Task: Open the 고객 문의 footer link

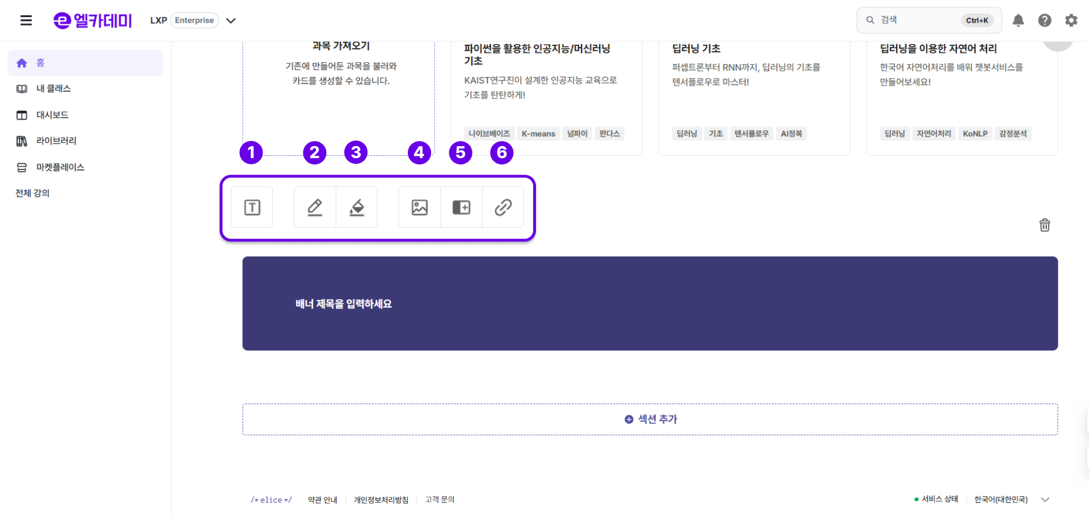Action: pyautogui.click(x=440, y=499)
